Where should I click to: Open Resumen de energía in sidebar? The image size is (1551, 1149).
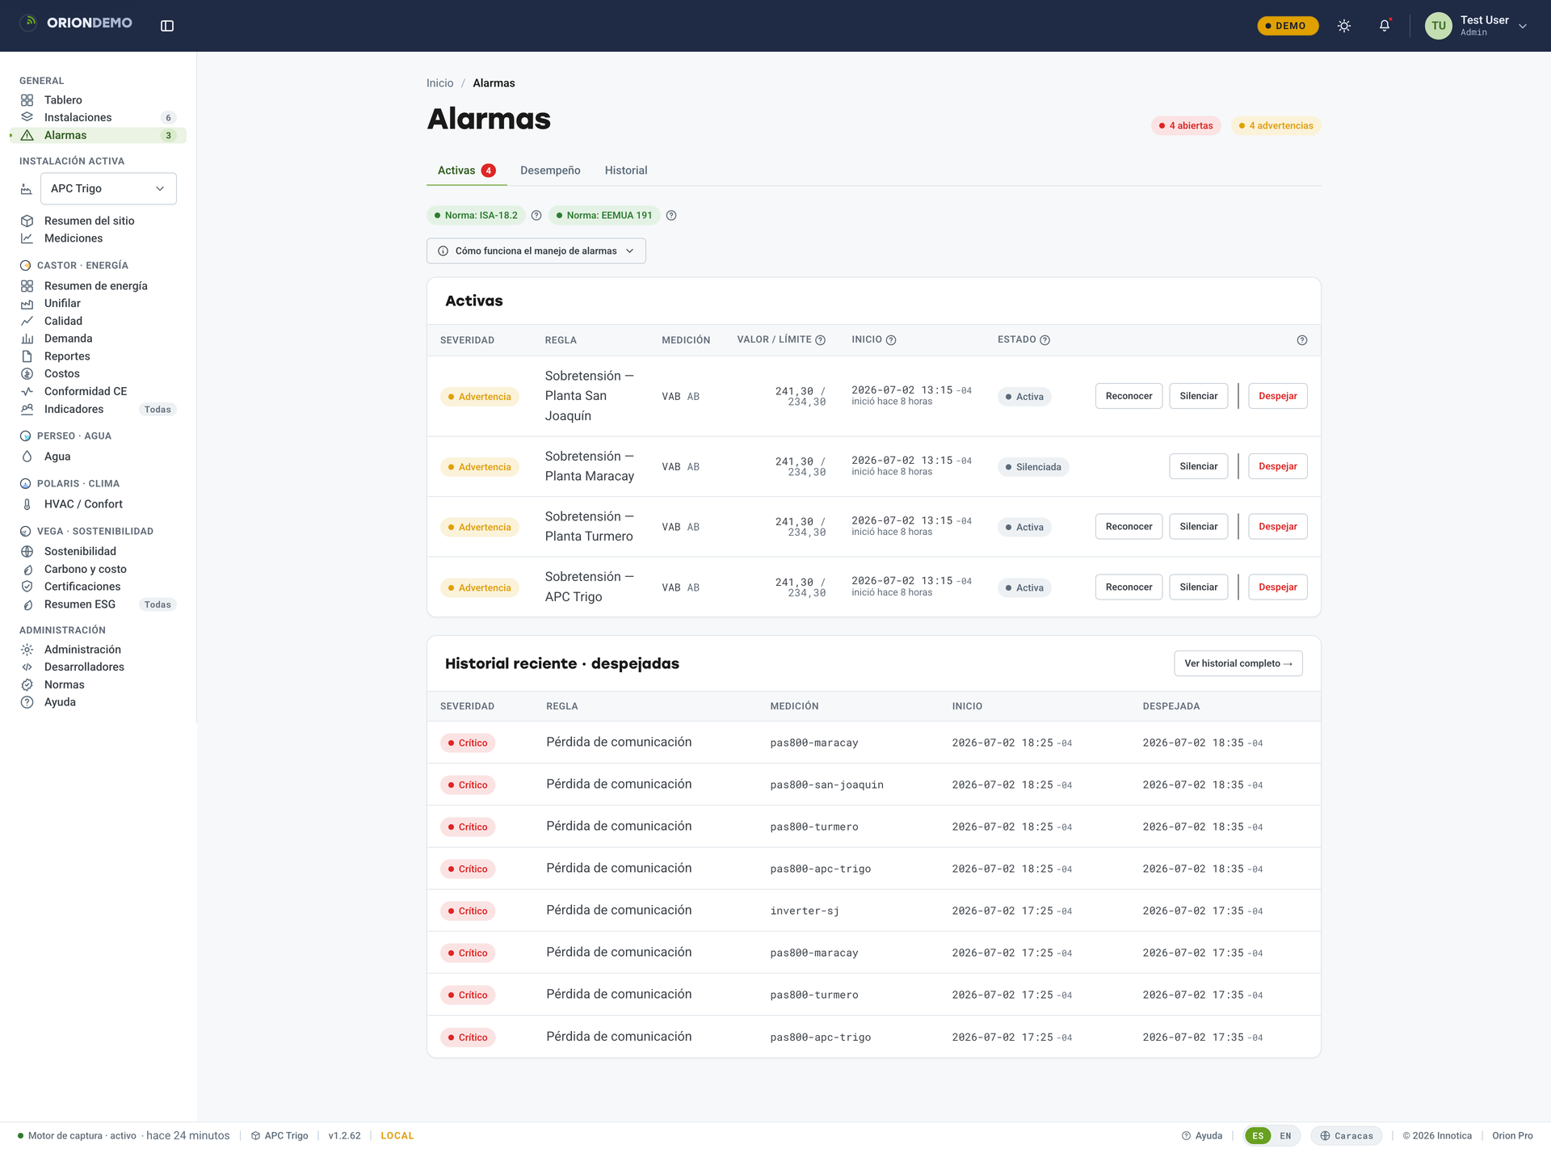[x=95, y=286]
